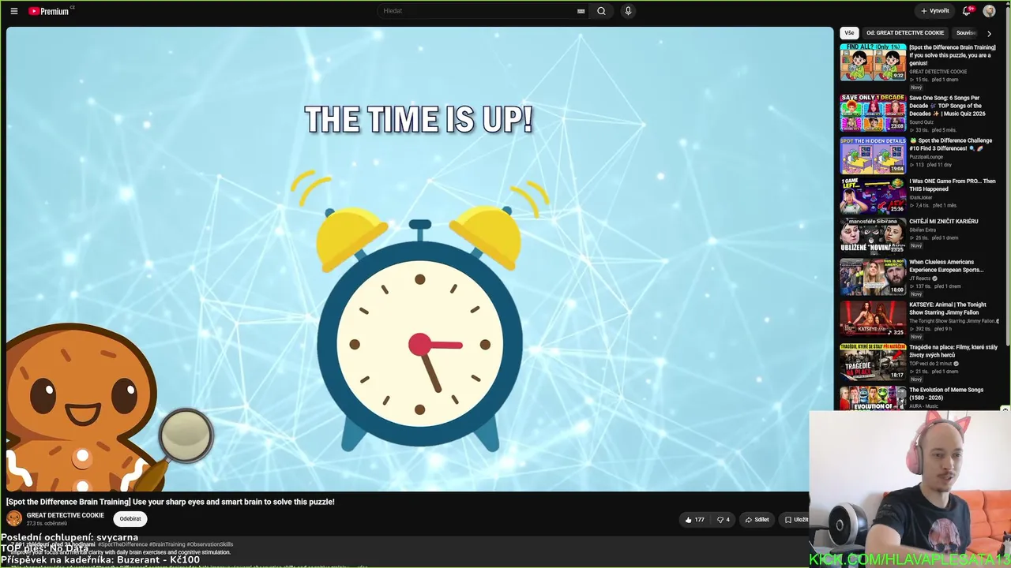Open 'Spot the Hidden Details' video thumbnail

click(873, 155)
